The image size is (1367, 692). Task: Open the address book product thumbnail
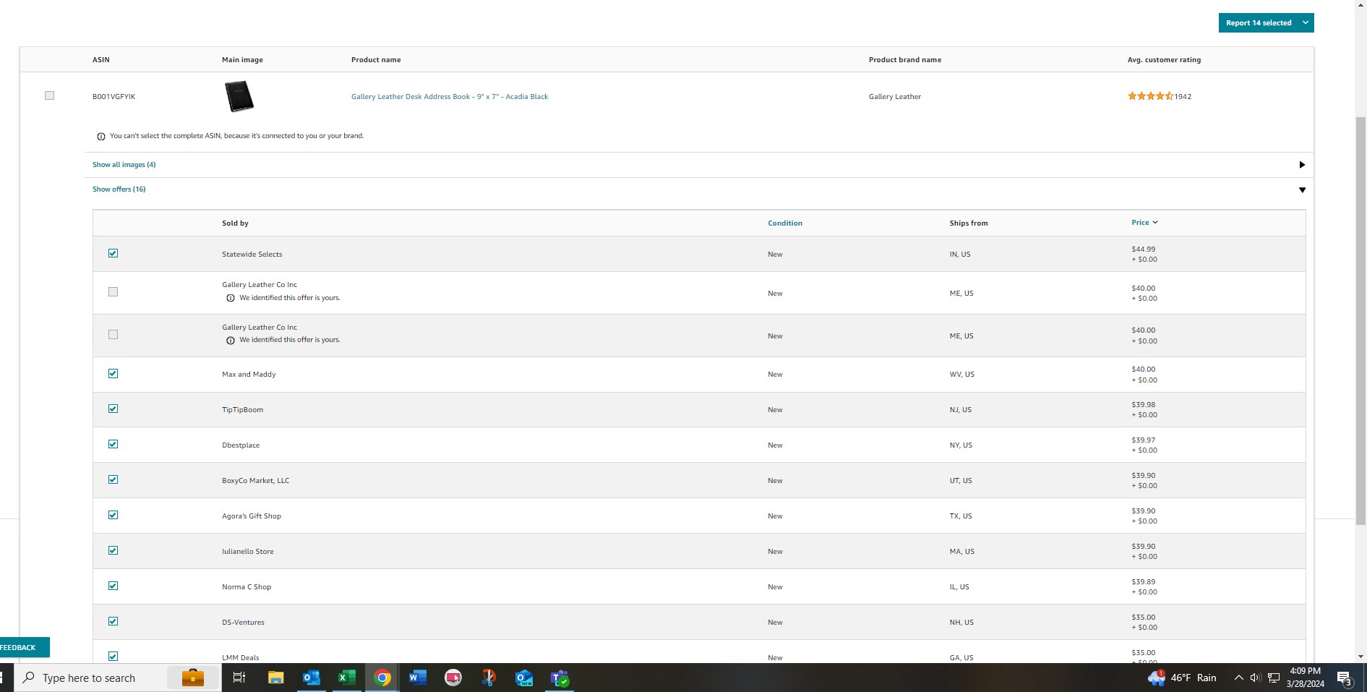pos(239,96)
